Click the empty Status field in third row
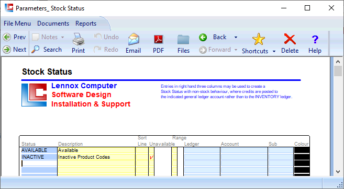 tap(39, 163)
